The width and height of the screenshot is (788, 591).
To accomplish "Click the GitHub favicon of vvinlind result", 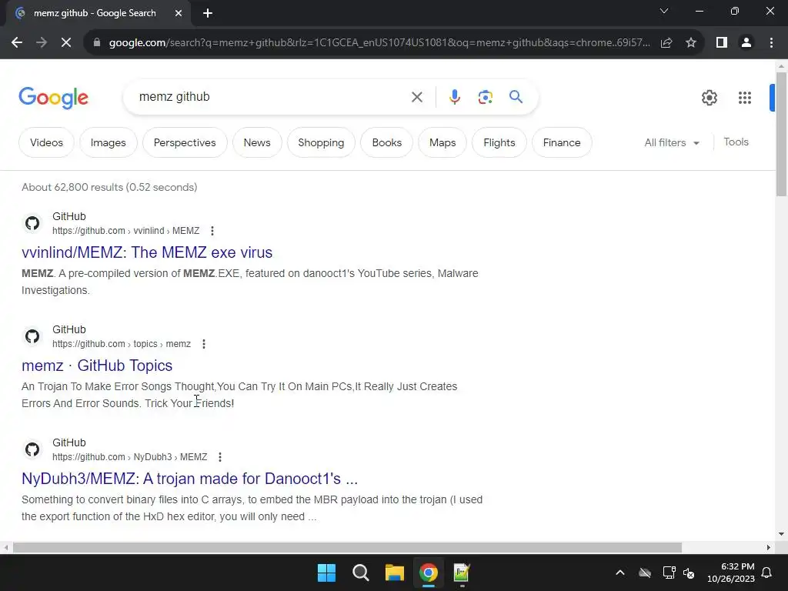I will coord(32,223).
